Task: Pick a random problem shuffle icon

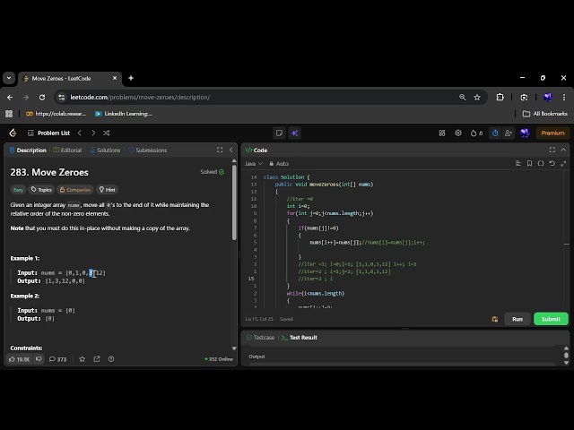Action: [107, 133]
